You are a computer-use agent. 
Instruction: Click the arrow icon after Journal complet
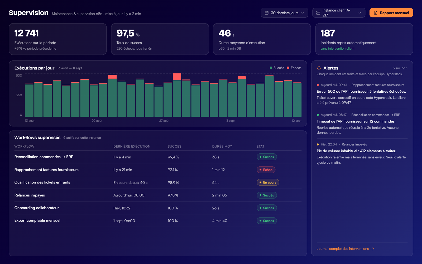tap(372, 249)
